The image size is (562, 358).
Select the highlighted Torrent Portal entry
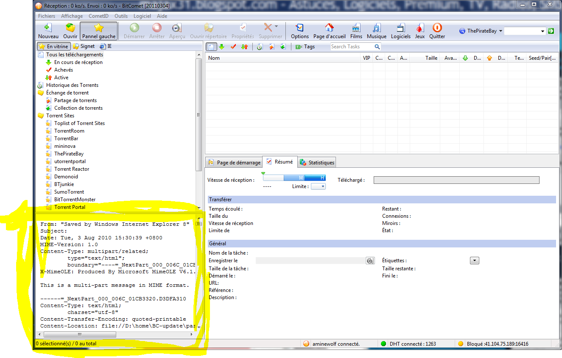point(70,207)
